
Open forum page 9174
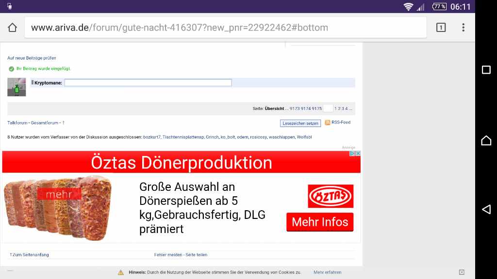(306, 108)
